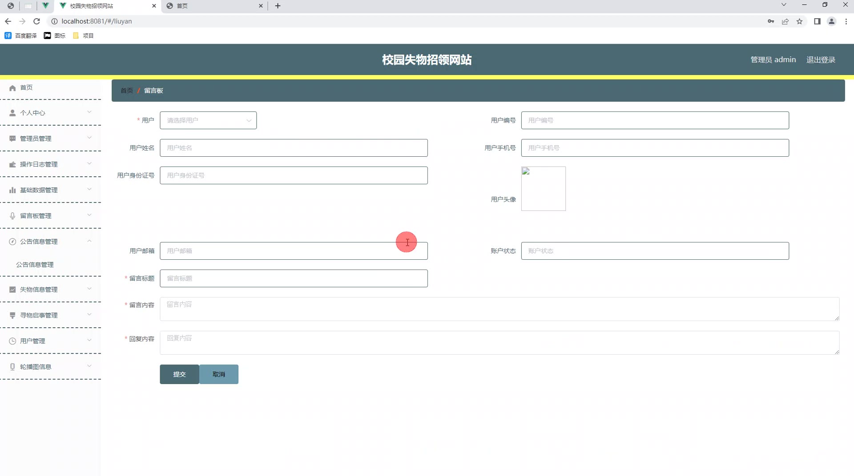Focus the 用户姓名 input field
The height and width of the screenshot is (476, 854).
click(x=294, y=148)
